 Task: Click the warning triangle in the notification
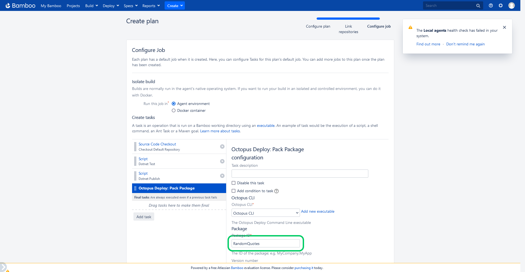(x=410, y=27)
